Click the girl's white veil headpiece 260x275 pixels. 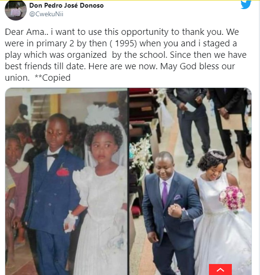103,115
